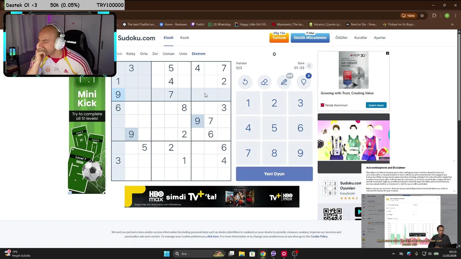This screenshot has height=259, width=461.
Task: Start a new game with Yeni Oyun
Action: [x=274, y=174]
